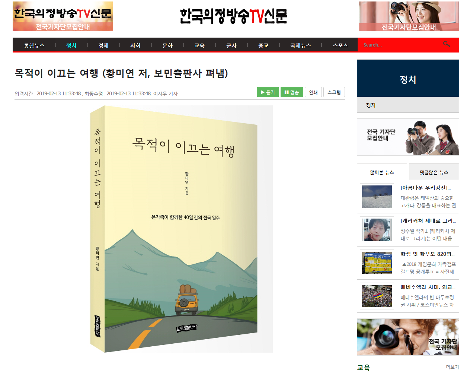Open the caricature article portrait thumbnail

coord(377,230)
